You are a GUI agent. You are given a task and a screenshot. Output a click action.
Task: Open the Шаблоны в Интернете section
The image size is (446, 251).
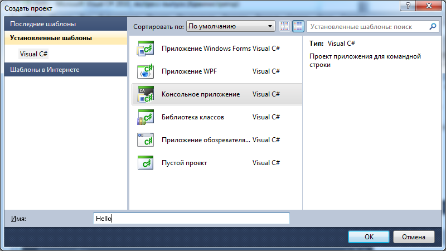66,70
